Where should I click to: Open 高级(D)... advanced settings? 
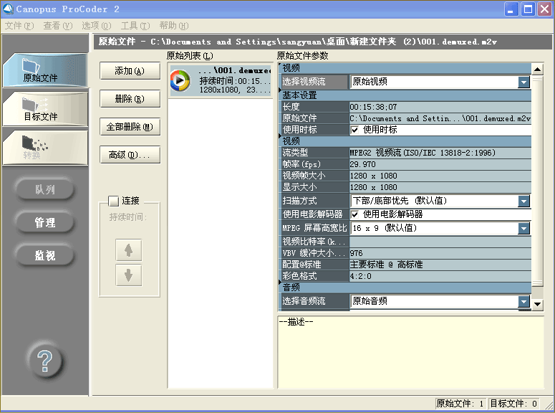[130, 155]
